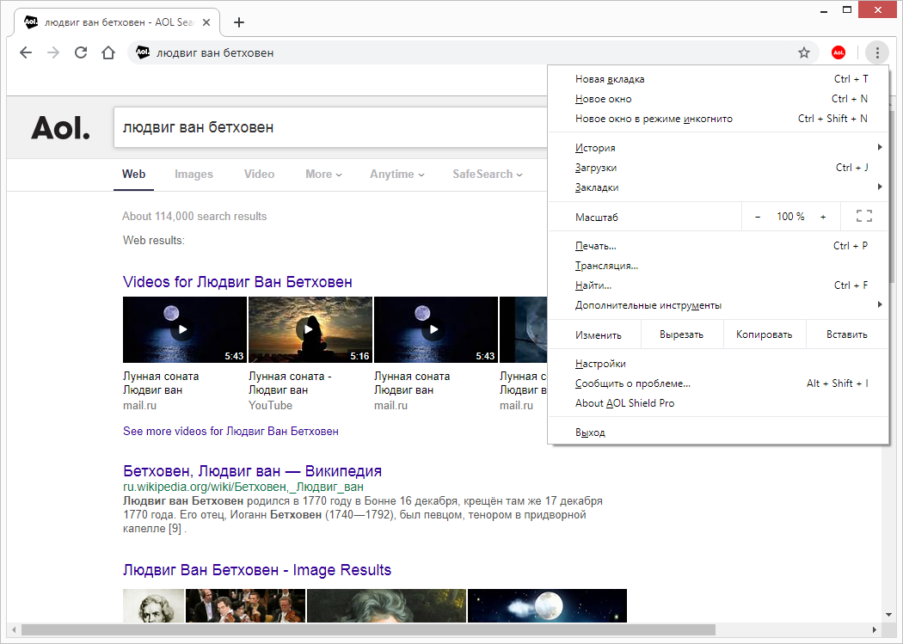Screen dimensions: 903x644
Task: Open a new tab with plus button
Action: coord(239,22)
